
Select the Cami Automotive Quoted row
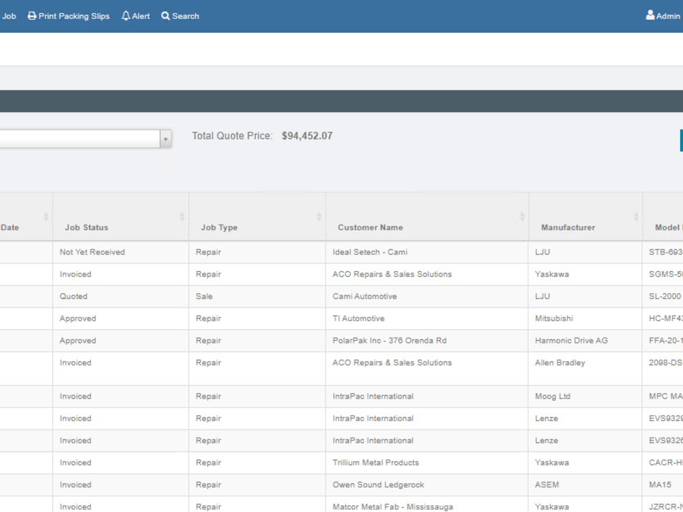[365, 296]
